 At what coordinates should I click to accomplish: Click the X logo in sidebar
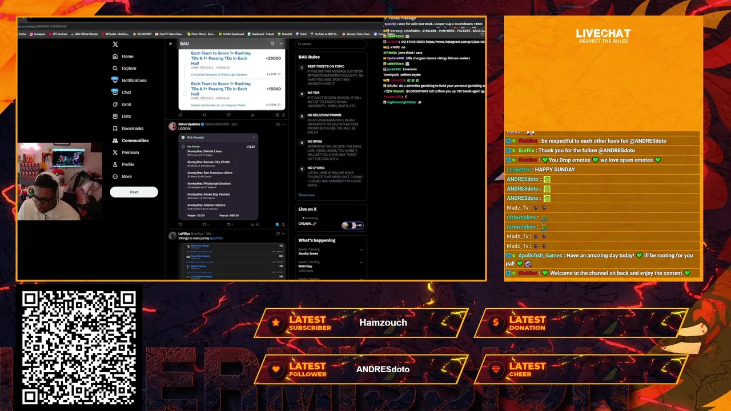click(115, 44)
